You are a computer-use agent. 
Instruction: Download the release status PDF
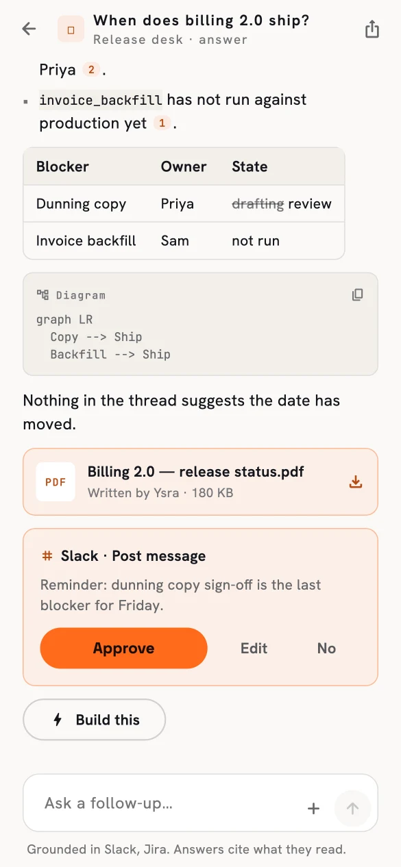pos(356,482)
